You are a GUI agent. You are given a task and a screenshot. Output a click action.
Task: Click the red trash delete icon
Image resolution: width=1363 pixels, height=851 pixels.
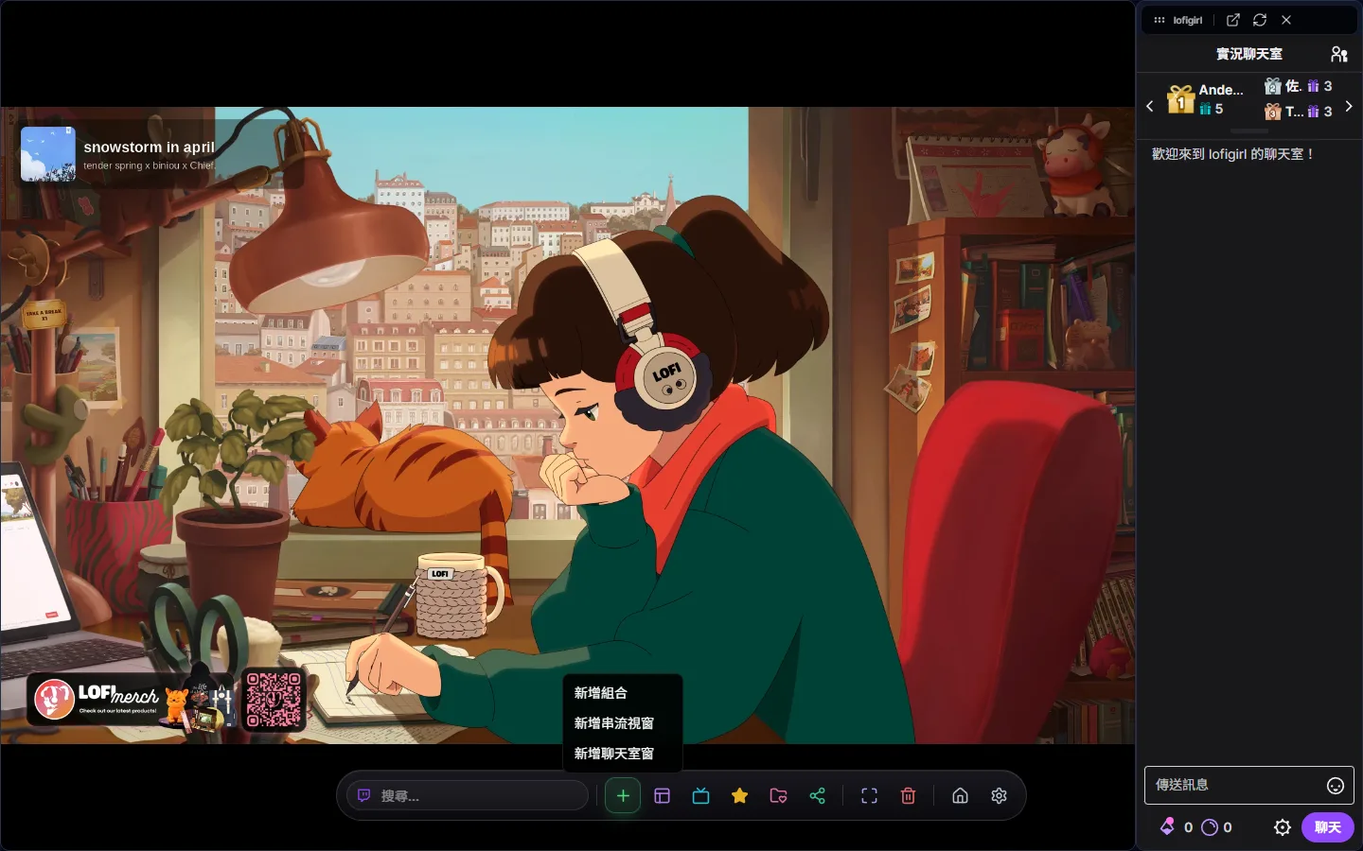coord(908,796)
